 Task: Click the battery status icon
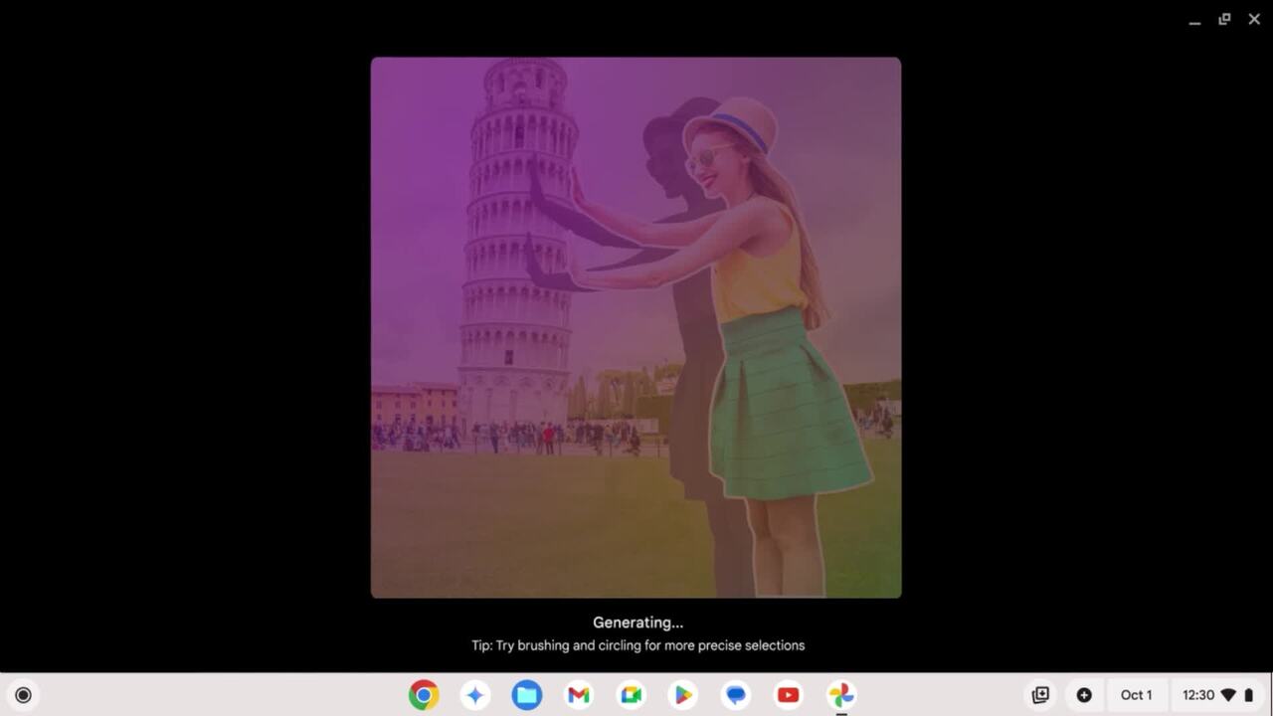coord(1249,695)
